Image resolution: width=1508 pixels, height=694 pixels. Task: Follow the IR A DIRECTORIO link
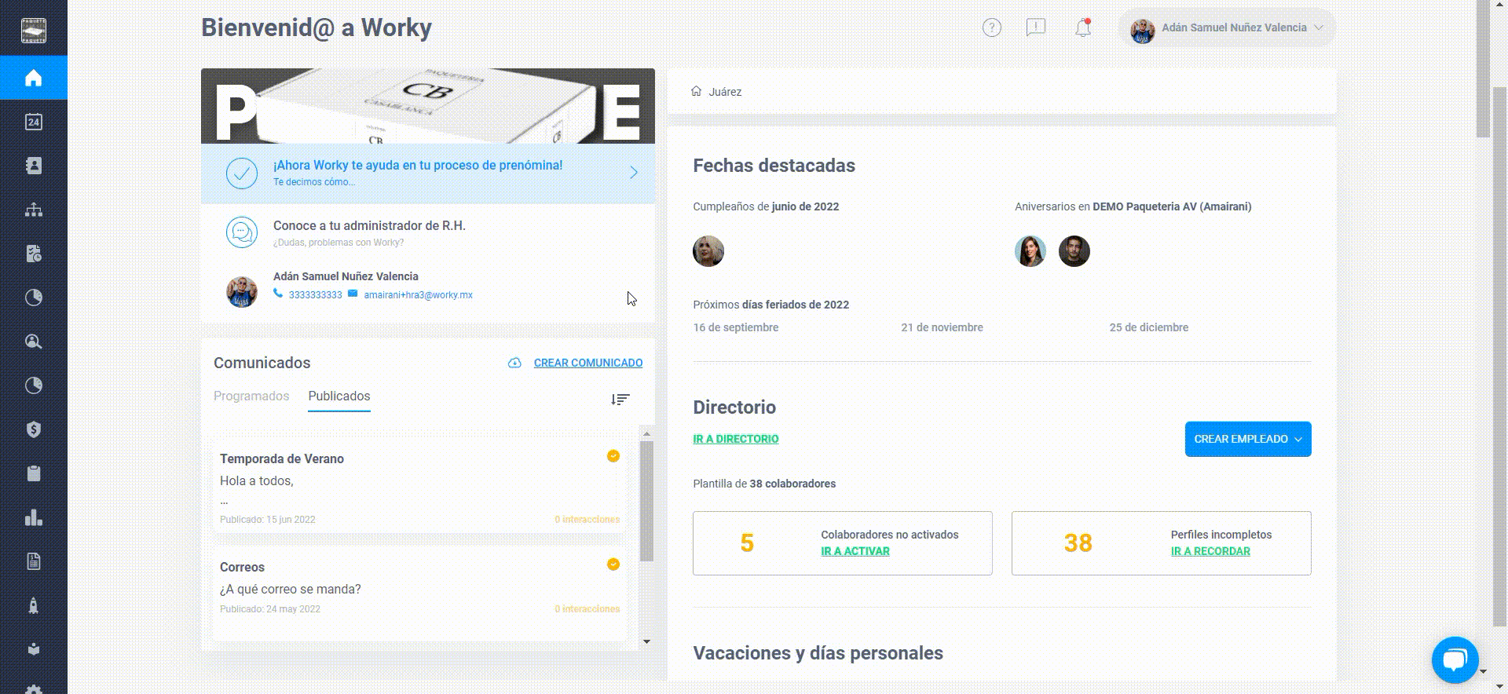736,439
